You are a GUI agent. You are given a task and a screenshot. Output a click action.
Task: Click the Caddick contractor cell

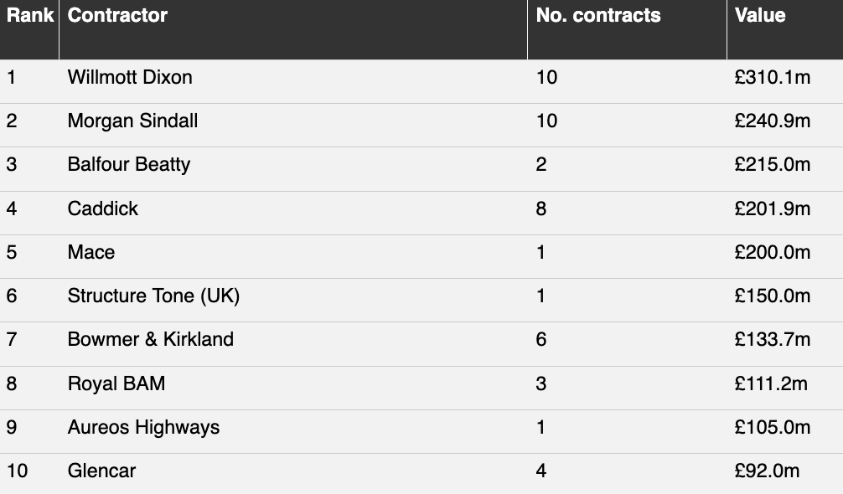pos(103,208)
